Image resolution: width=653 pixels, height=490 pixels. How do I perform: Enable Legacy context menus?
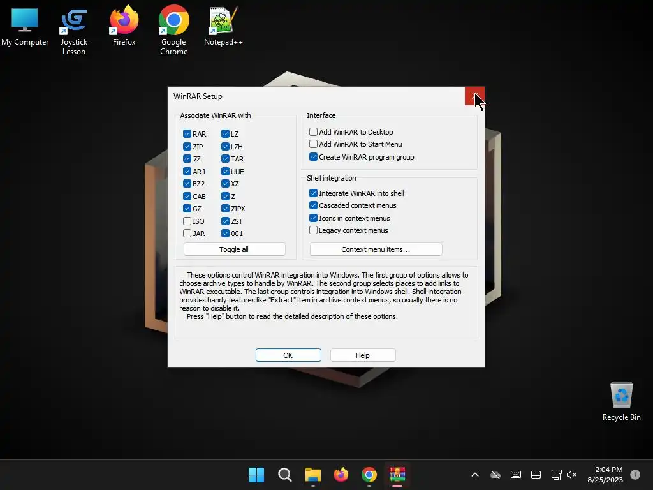tap(313, 230)
